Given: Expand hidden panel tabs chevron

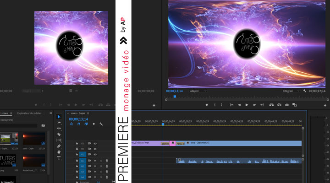Looking at the screenshot, I should coord(51,113).
